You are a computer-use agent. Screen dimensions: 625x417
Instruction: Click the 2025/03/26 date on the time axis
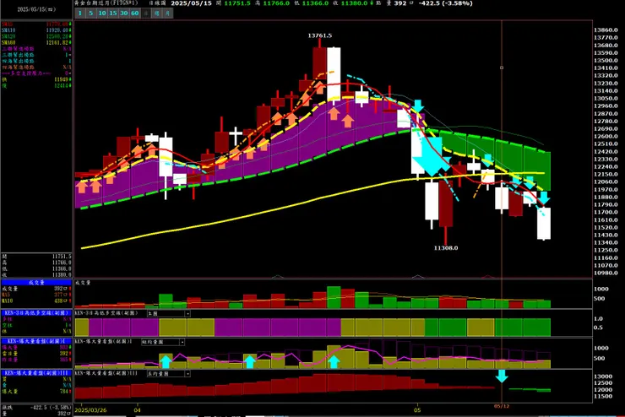(91, 410)
